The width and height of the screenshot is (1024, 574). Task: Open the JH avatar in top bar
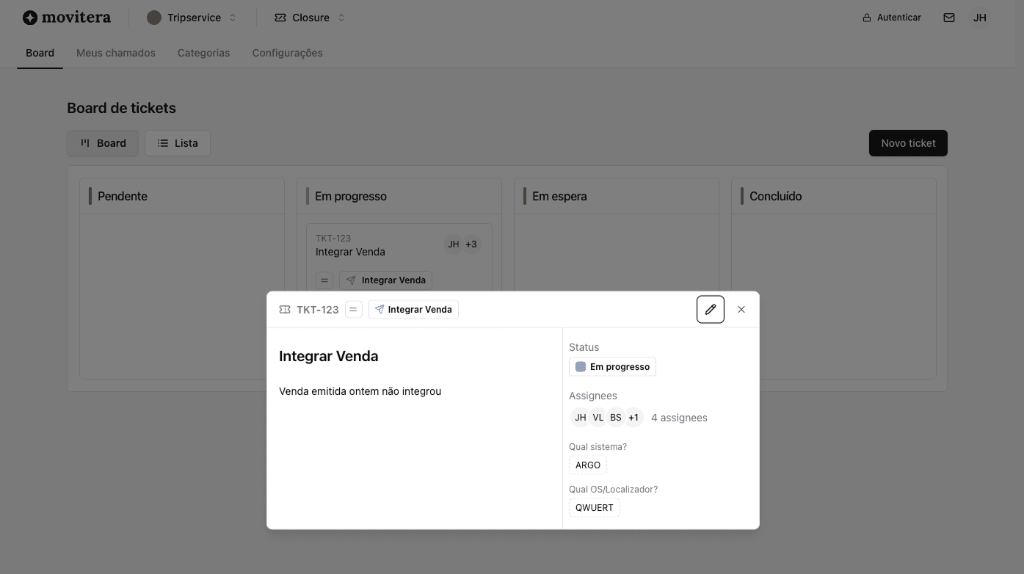[x=980, y=17]
